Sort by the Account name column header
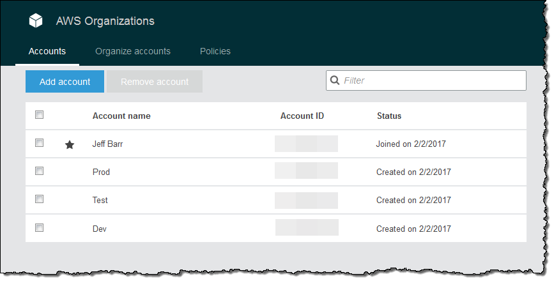Viewport: 554px width, 281px height. pos(121,116)
